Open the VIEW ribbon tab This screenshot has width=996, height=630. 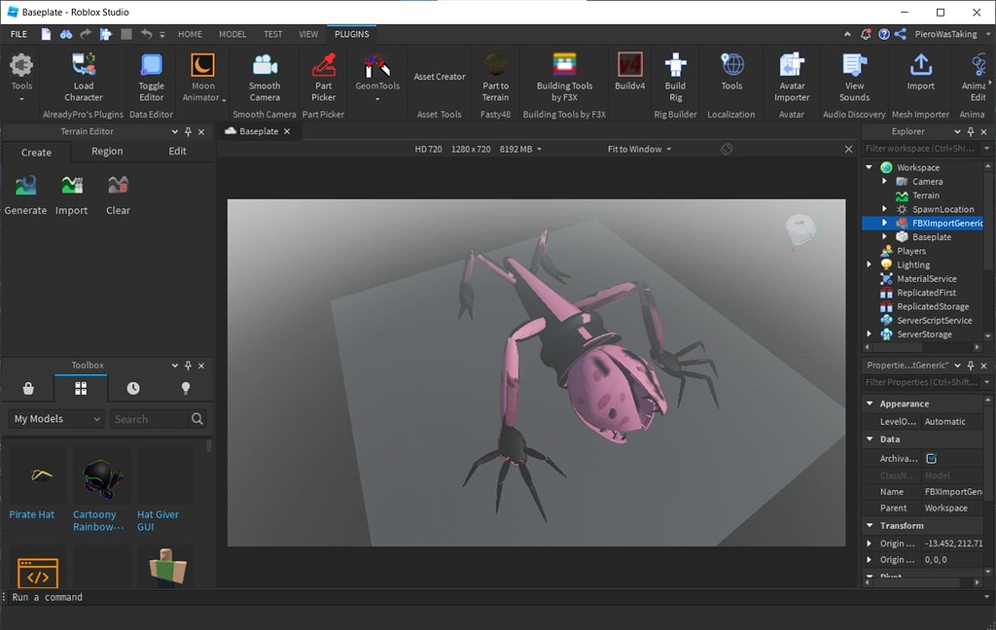[308, 34]
